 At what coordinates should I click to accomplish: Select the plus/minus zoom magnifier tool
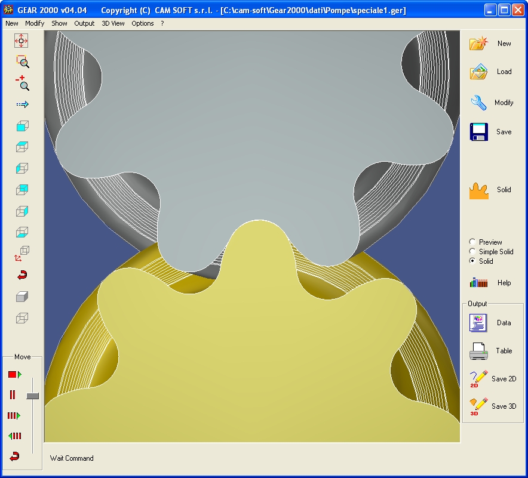click(x=22, y=83)
